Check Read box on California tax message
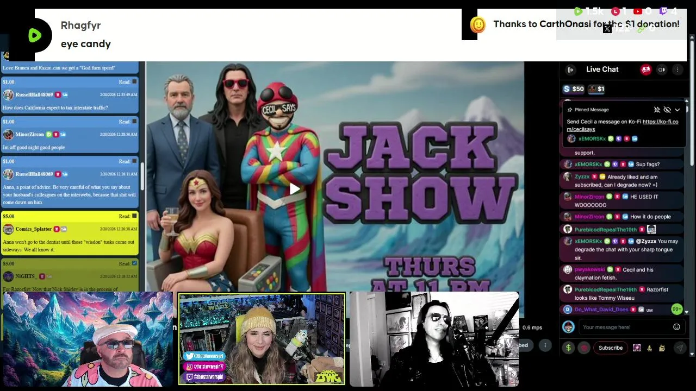The image size is (696, 391). coord(134,82)
